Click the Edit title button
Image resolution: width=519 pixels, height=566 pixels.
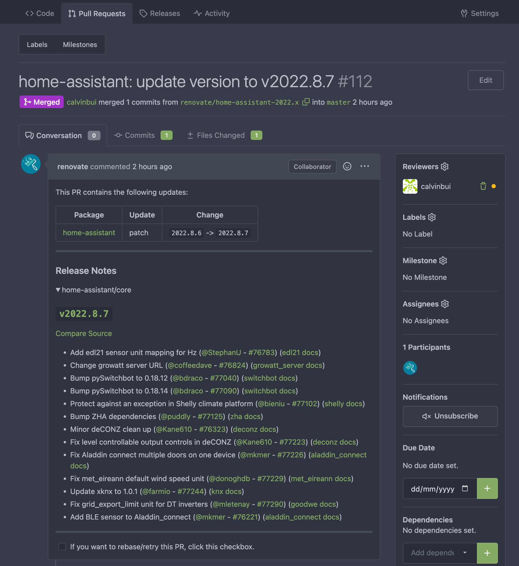tap(485, 80)
